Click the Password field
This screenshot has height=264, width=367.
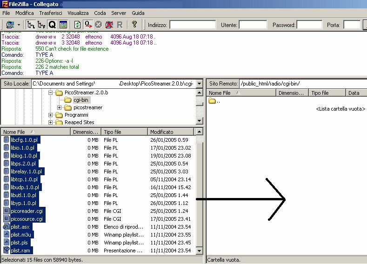[309, 25]
